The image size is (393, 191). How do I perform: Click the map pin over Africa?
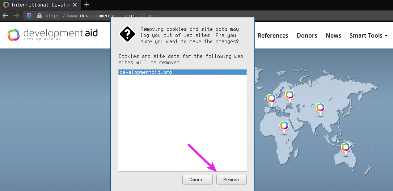pos(284,126)
